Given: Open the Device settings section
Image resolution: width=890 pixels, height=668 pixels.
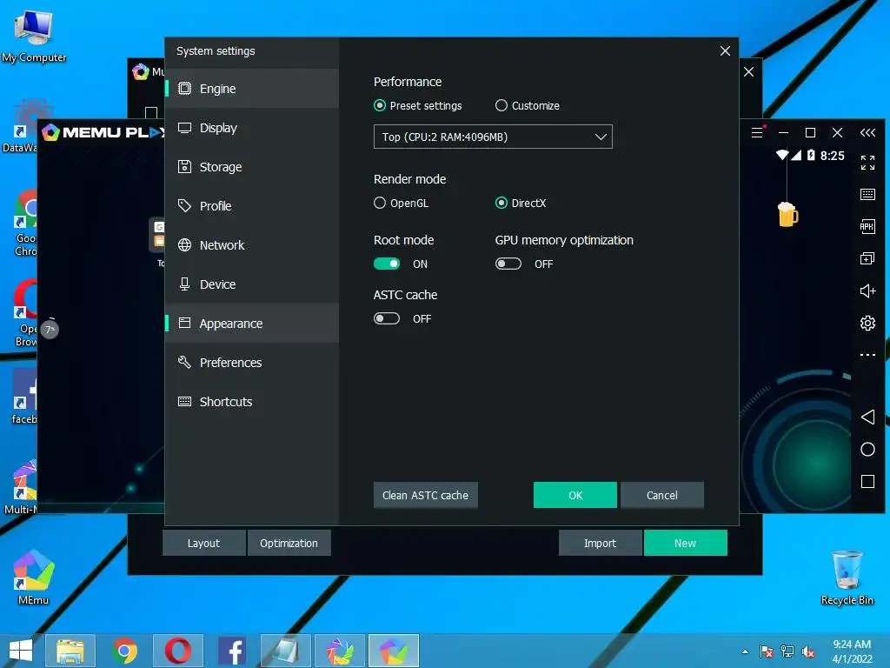Looking at the screenshot, I should click(x=252, y=284).
